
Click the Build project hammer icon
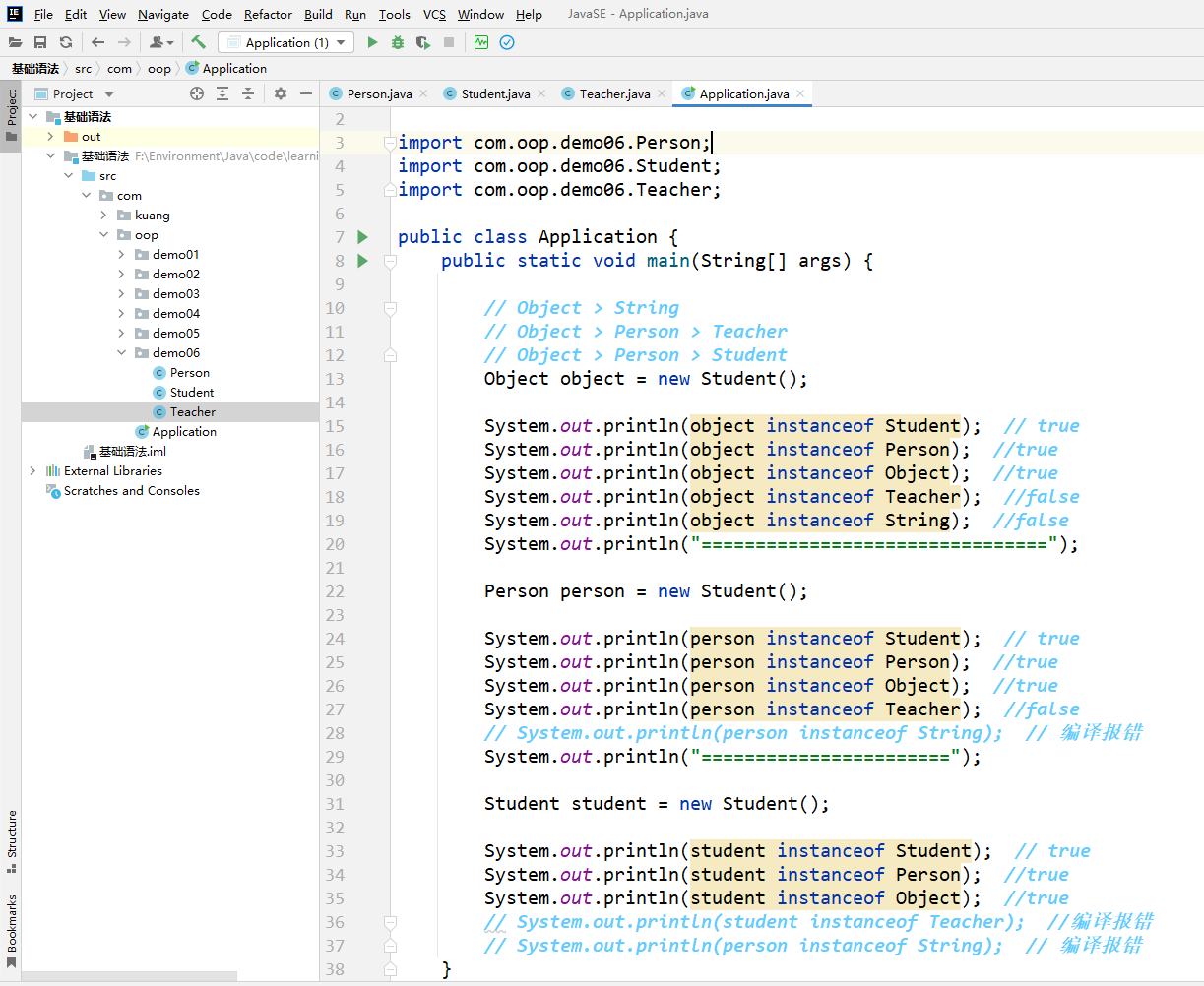point(199,42)
